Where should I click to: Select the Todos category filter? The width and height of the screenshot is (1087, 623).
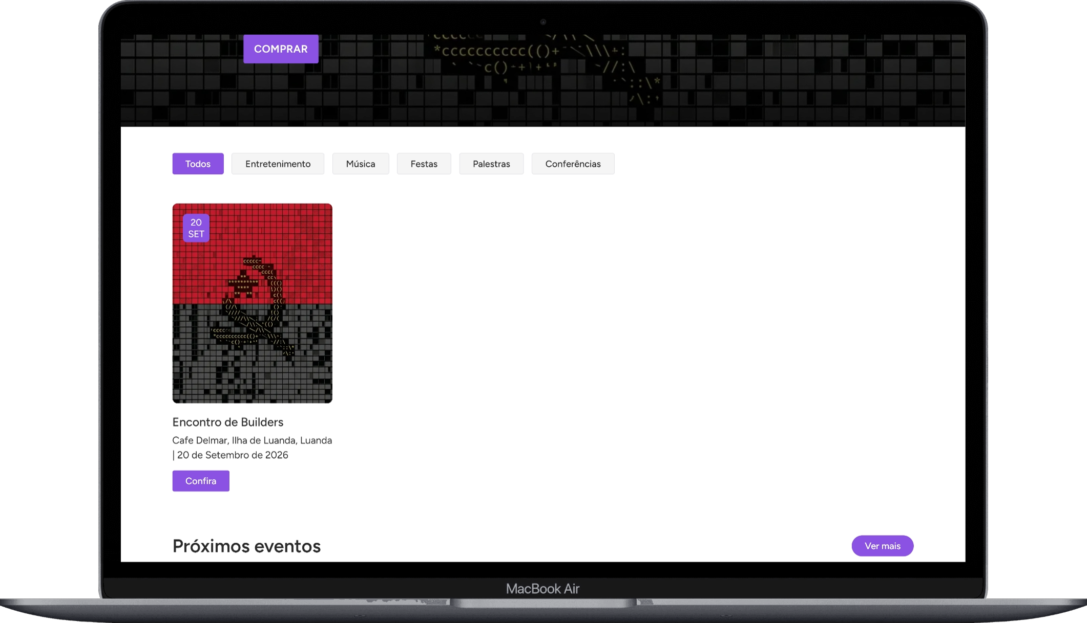[198, 164]
